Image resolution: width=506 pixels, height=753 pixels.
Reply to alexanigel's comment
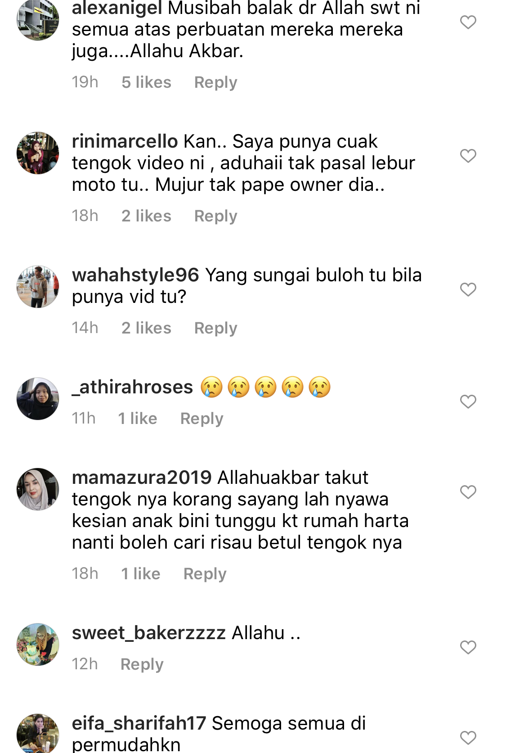tap(215, 82)
